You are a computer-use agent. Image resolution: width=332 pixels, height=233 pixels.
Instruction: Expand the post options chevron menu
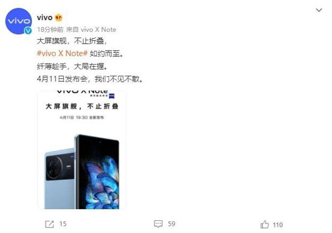tap(319, 10)
